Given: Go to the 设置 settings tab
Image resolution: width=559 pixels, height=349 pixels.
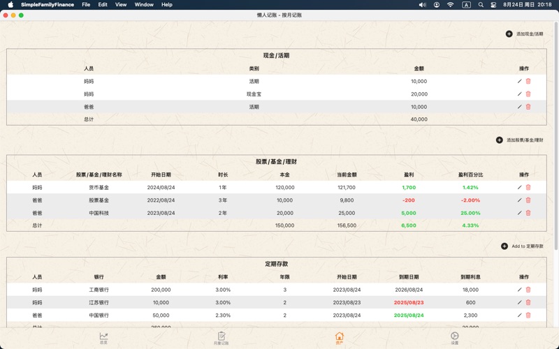Looking at the screenshot, I should [454, 339].
